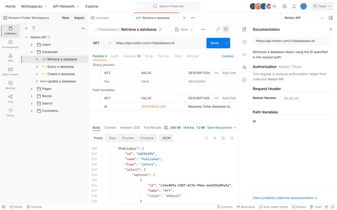Expand the Blocks folder
This screenshot has width=337, height=210.
coord(32,96)
